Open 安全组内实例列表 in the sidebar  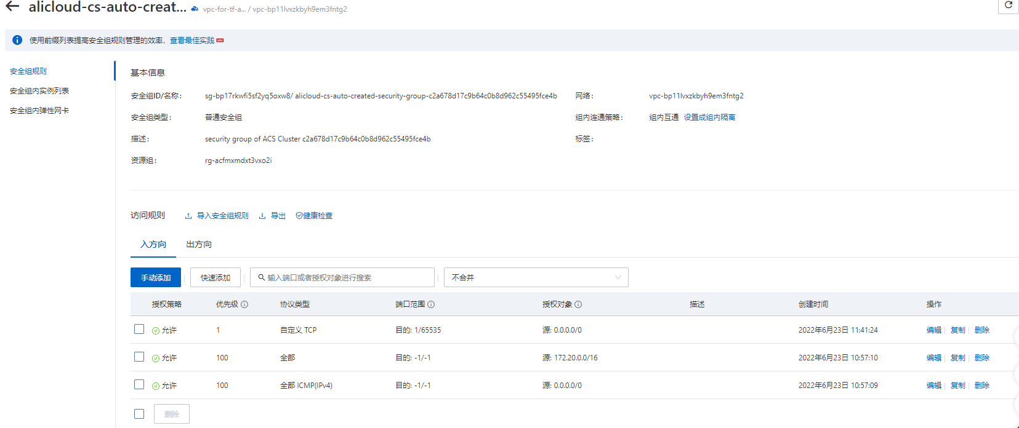[x=39, y=91]
